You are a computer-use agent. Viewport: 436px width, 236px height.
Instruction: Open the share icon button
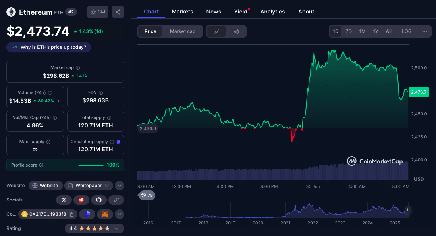(x=118, y=12)
